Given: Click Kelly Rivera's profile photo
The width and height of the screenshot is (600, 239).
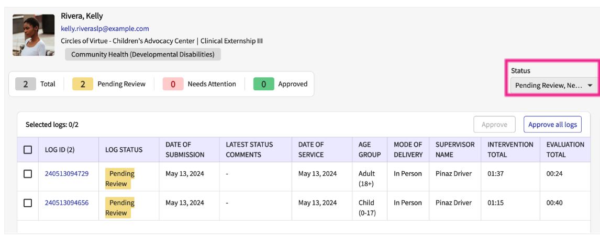Looking at the screenshot, I should (x=34, y=35).
